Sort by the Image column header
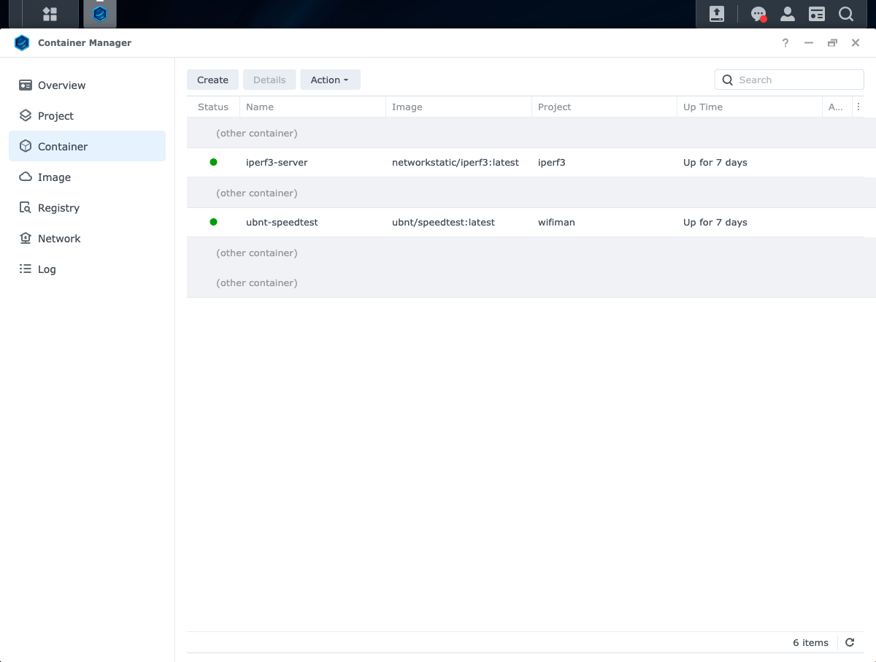 click(458, 107)
